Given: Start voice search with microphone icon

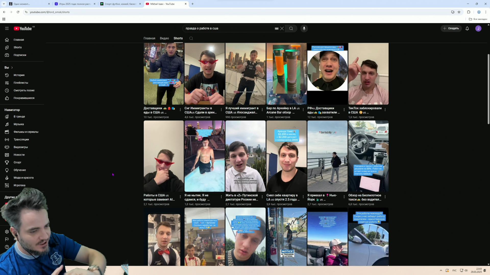Looking at the screenshot, I should coord(304,29).
